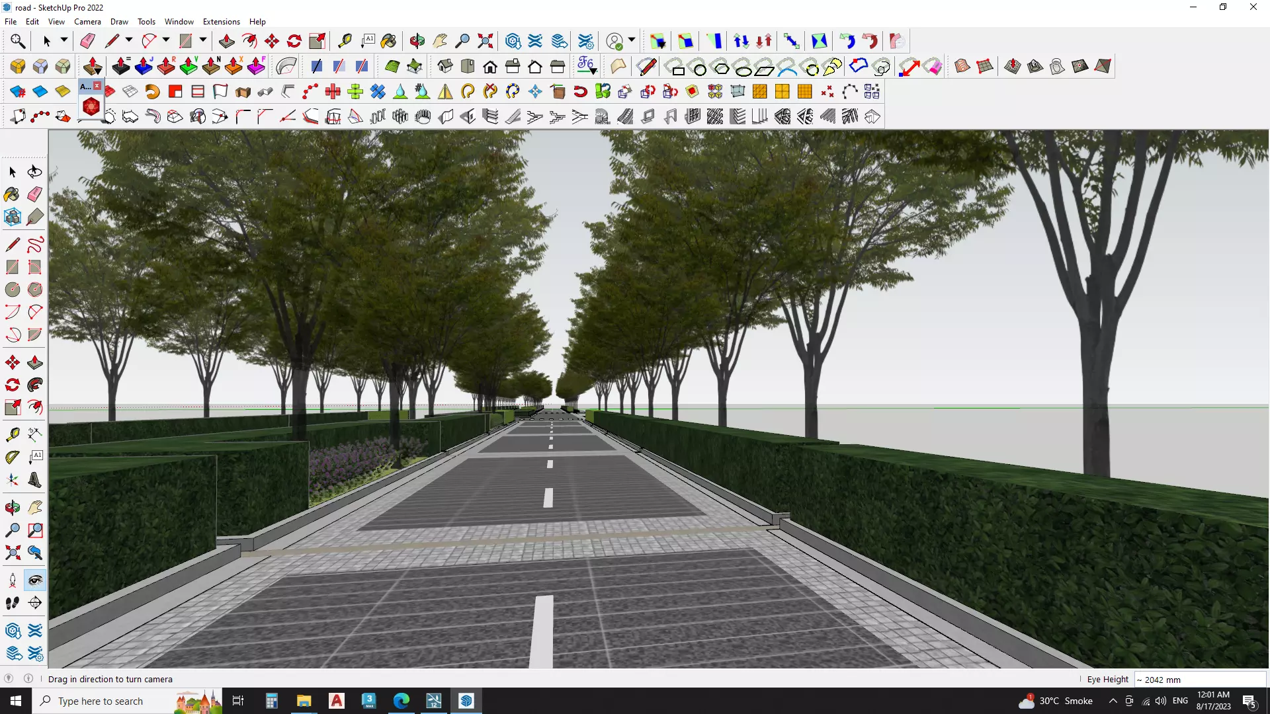Click Sandbox From Contours icon
Screen dimensions: 1270x714
[x=962, y=66]
